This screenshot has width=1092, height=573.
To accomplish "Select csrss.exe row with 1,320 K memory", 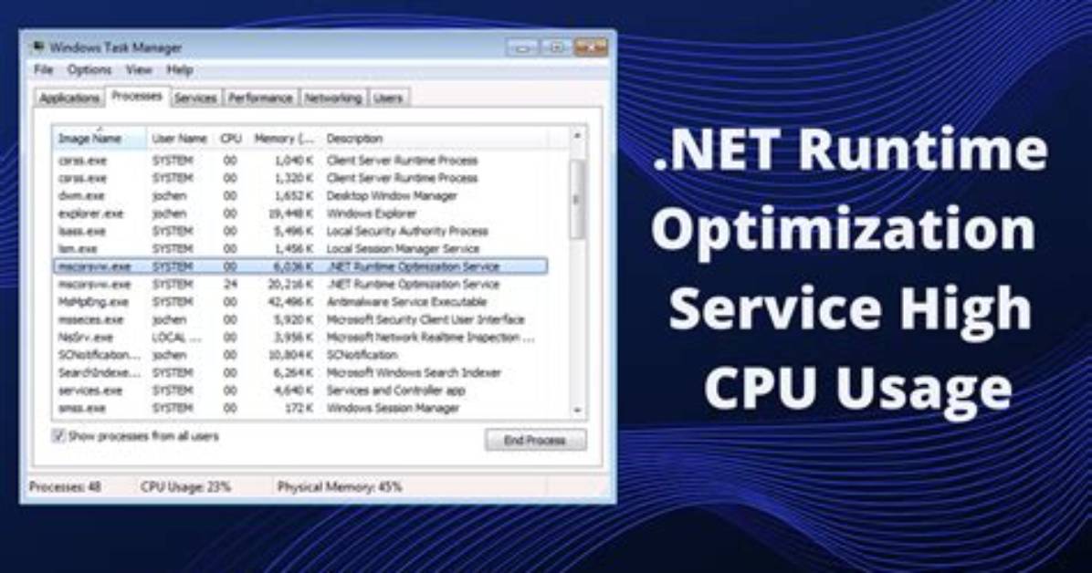I will click(300, 178).
